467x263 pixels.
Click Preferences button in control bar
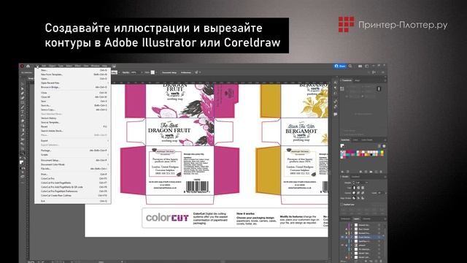[186, 72]
